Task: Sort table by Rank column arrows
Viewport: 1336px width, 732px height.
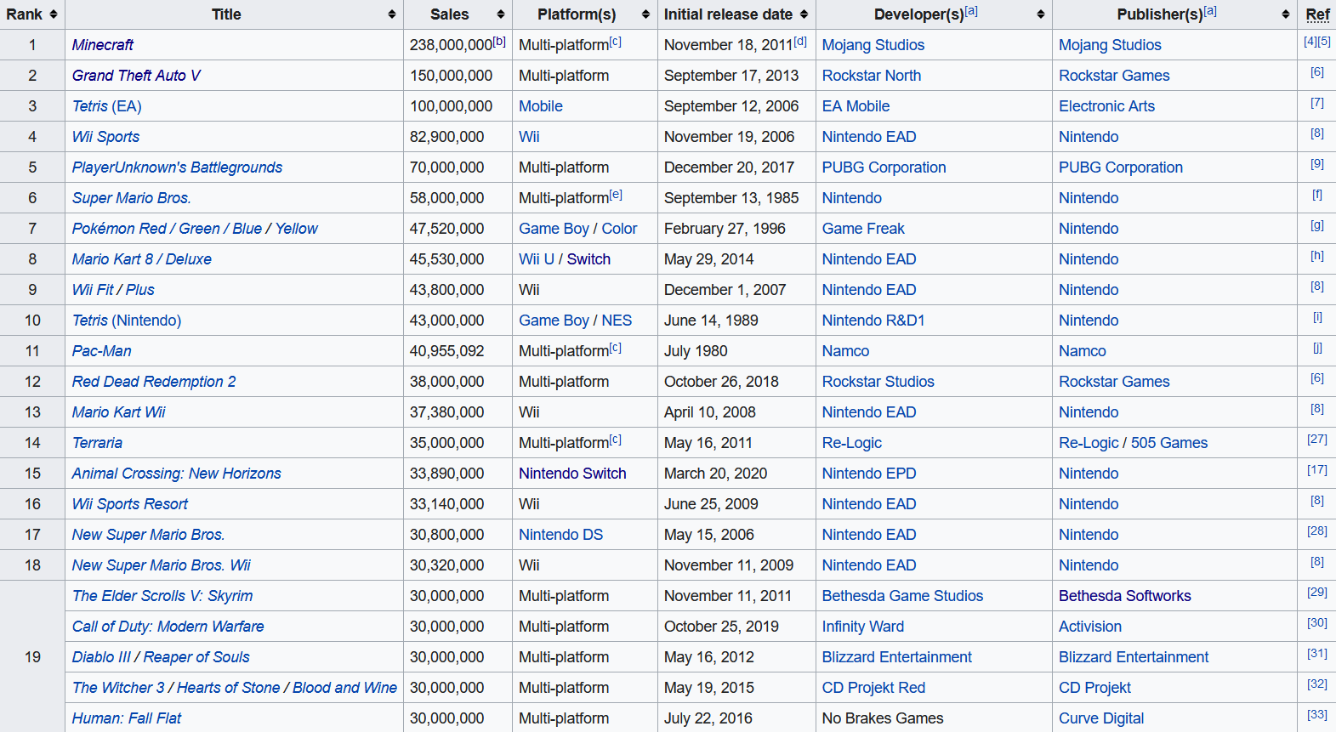Action: 54,14
